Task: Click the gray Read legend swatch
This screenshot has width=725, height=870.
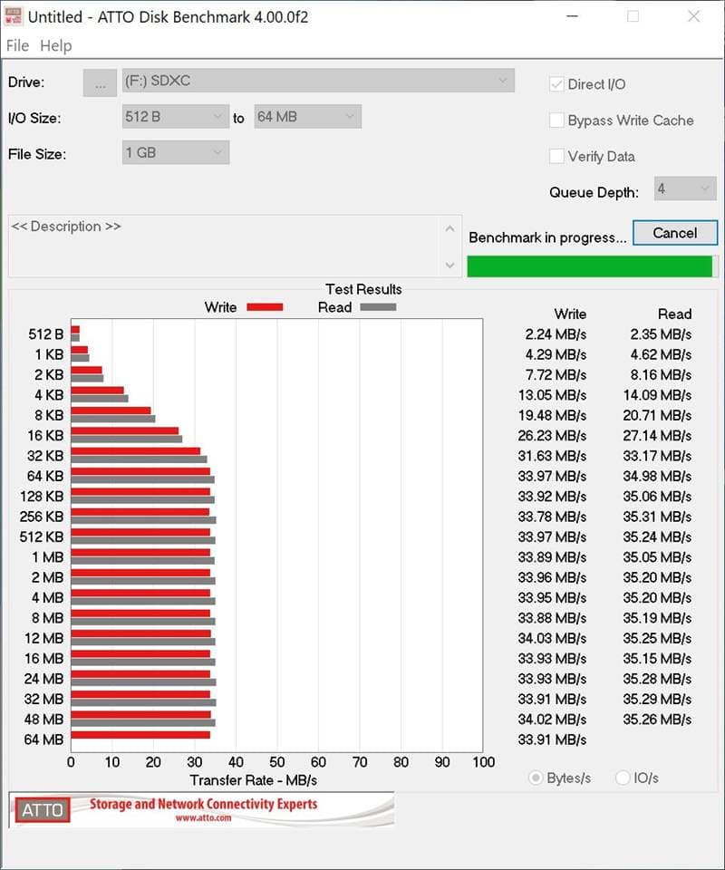Action: (378, 307)
